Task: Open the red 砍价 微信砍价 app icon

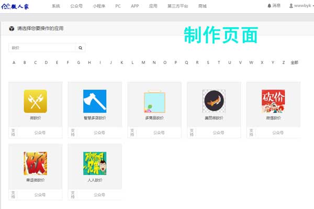Action: pos(273,101)
